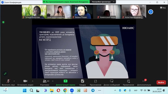
Task: Launch Microsoft Teams from taskbar
Action: [x=45, y=90]
